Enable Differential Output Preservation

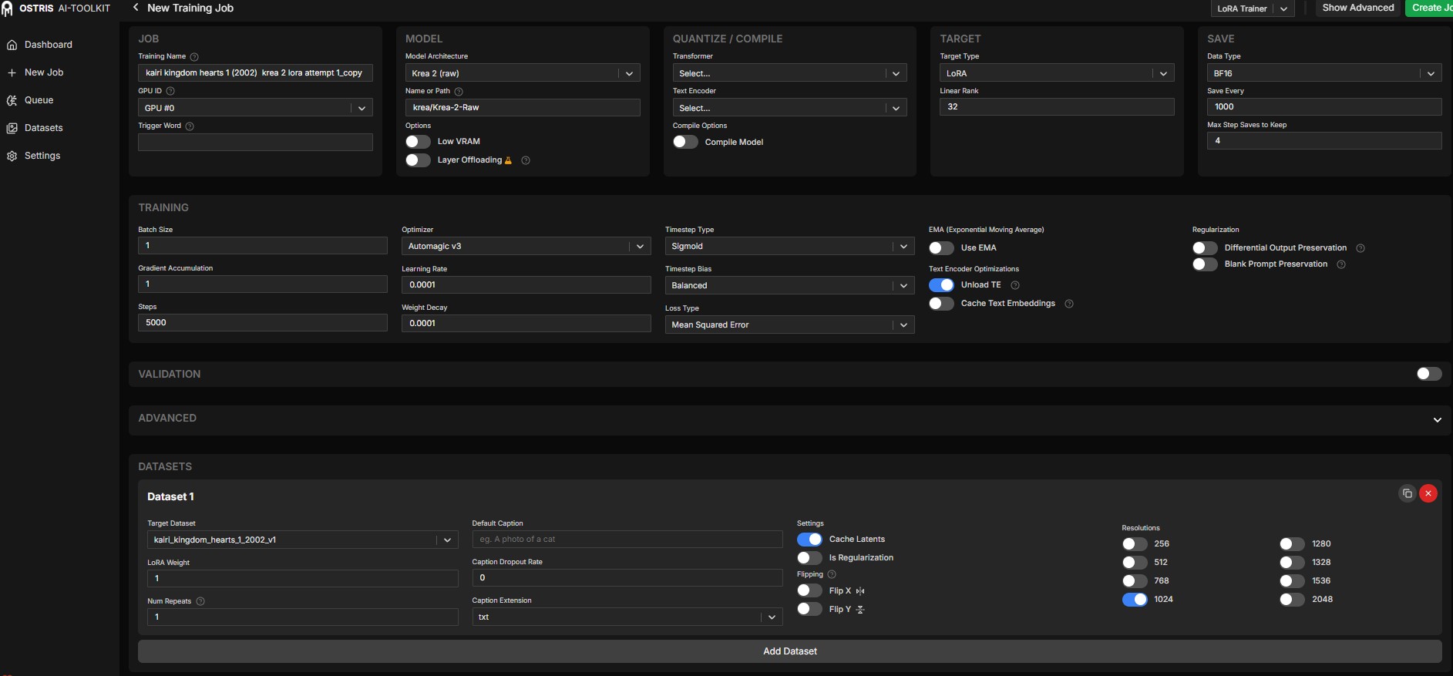click(x=1205, y=248)
